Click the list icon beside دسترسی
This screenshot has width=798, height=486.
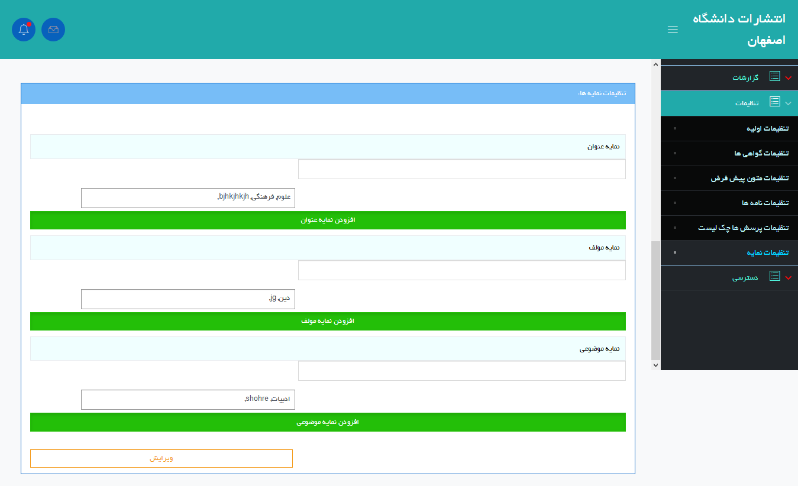[774, 277]
